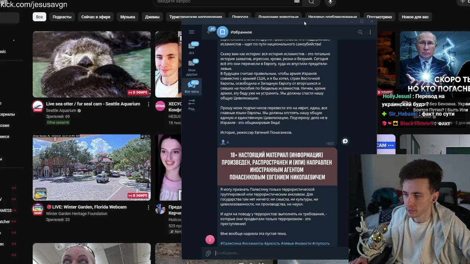Click Saved Messages bookmark avatar in header
Screen dimensions: 470x264
coord(222,32)
